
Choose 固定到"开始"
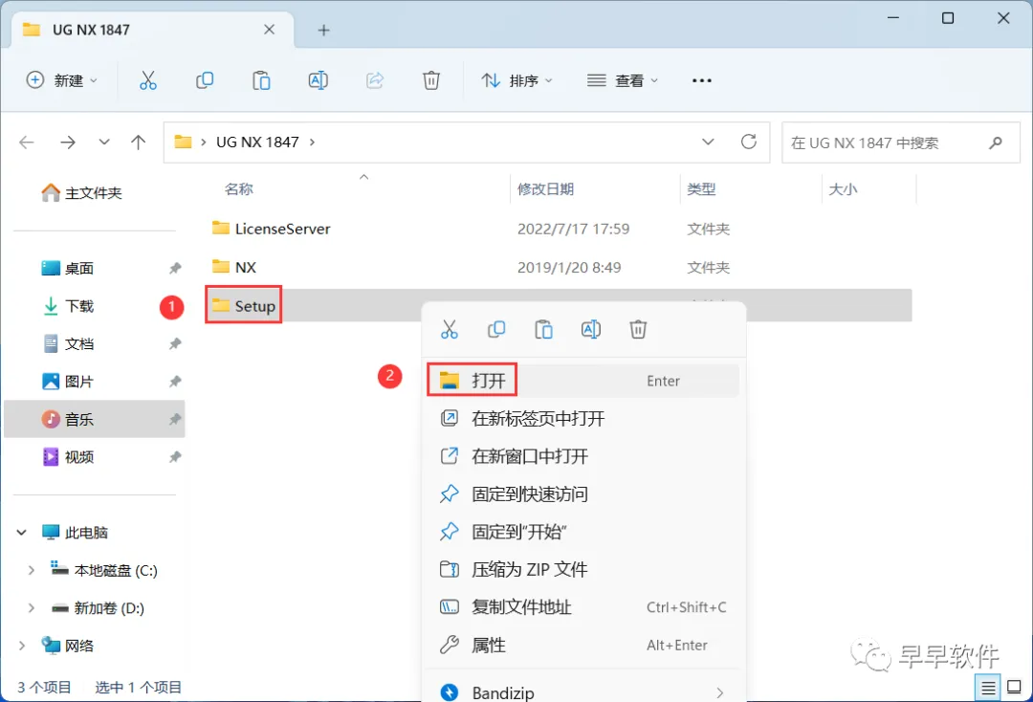pos(583,532)
